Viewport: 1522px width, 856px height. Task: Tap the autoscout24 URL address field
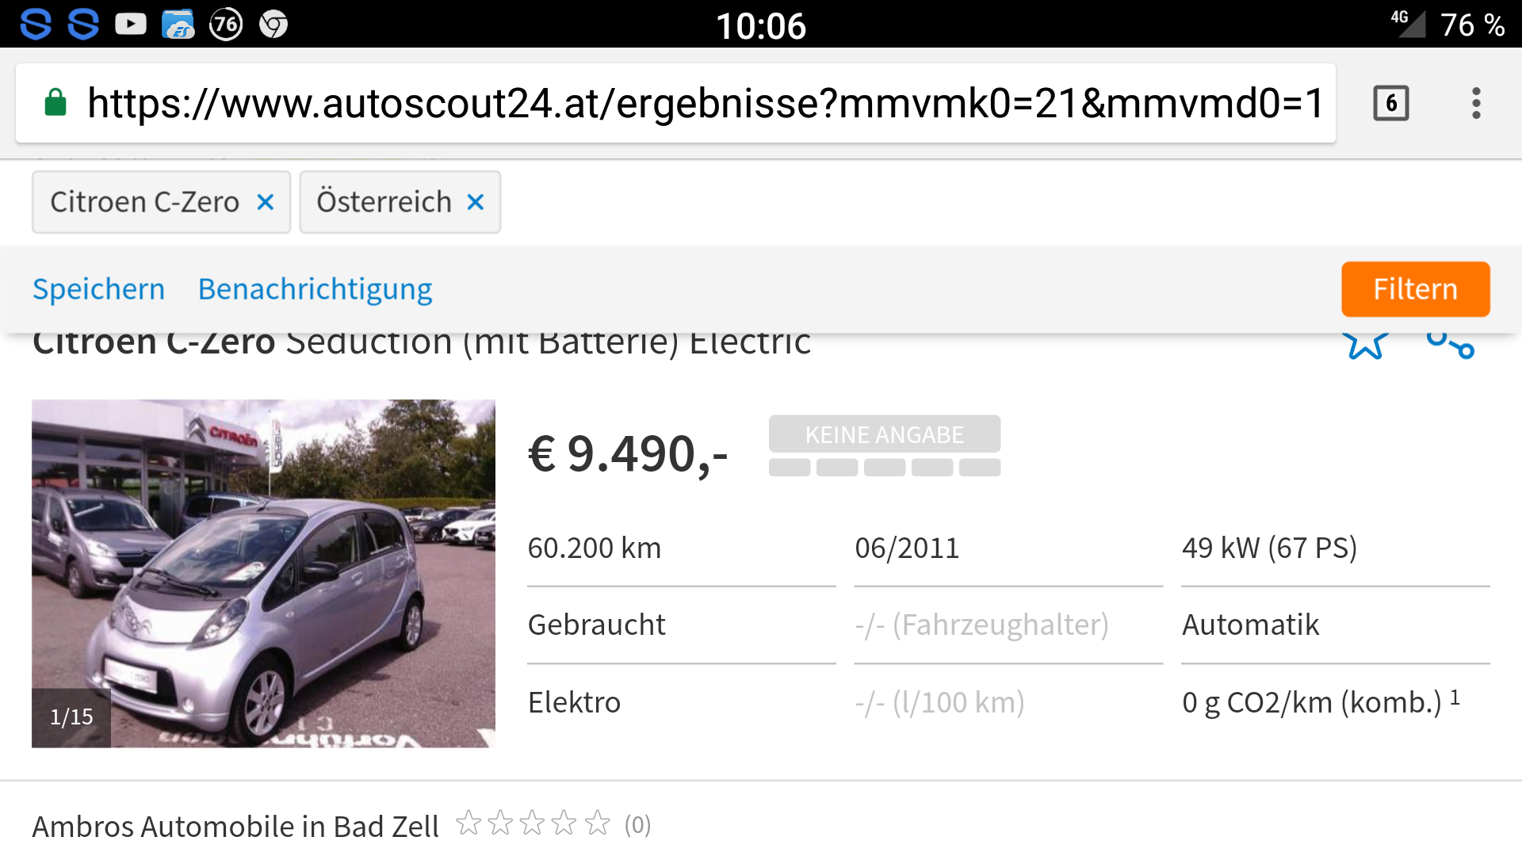point(706,104)
